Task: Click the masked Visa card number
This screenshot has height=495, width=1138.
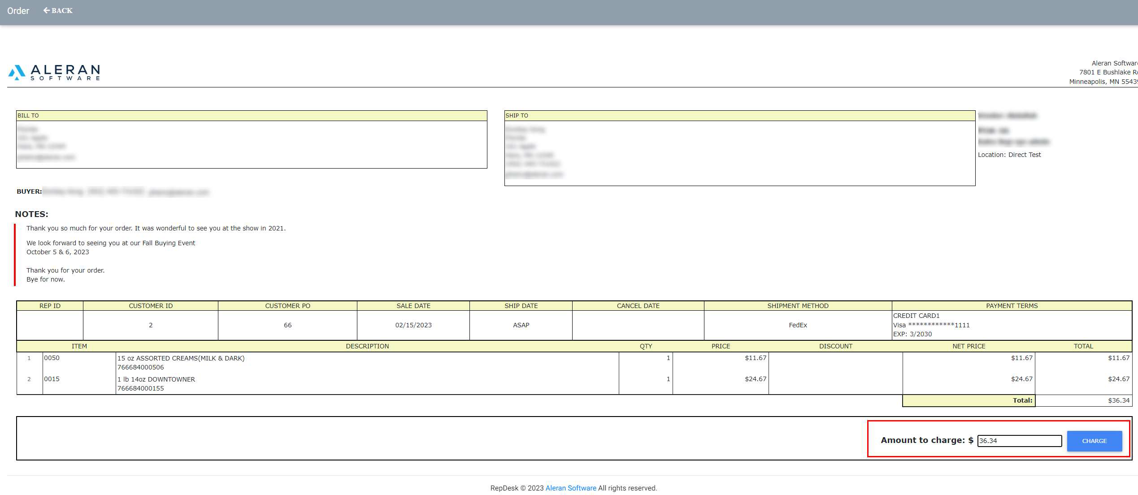Action: click(931, 325)
